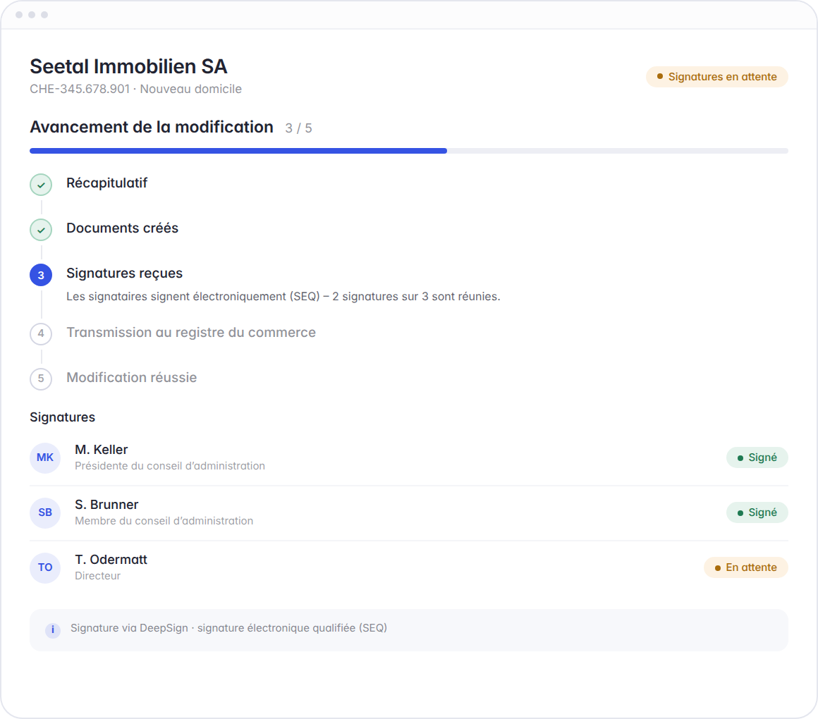818x719 pixels.
Task: Click the info icon beside DeepSign note
Action: [x=53, y=630]
